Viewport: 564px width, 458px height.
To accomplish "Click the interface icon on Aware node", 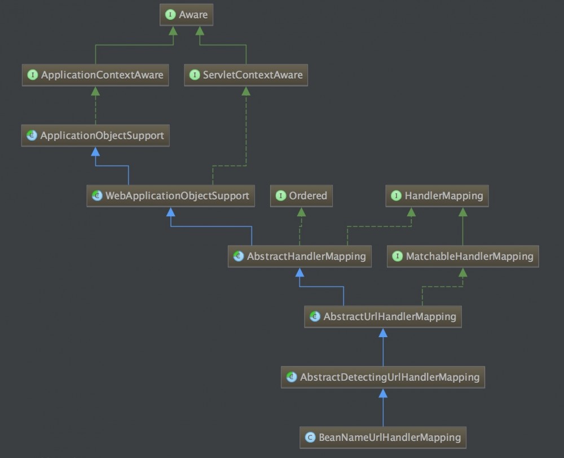I will (x=170, y=15).
